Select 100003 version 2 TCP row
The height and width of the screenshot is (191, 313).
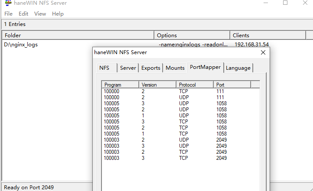pyautogui.click(x=181, y=152)
